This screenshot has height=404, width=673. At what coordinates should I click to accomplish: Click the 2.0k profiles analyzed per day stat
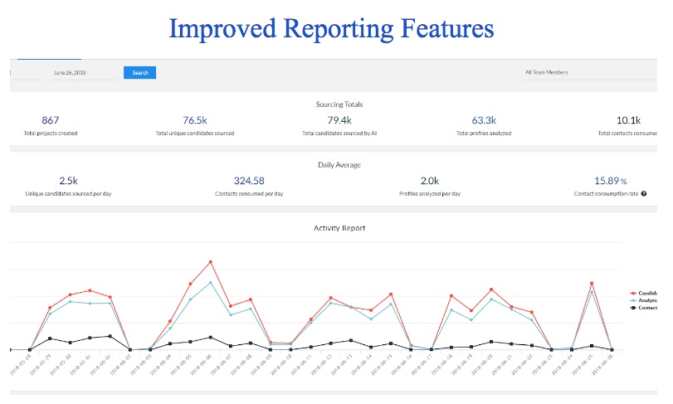tap(429, 180)
